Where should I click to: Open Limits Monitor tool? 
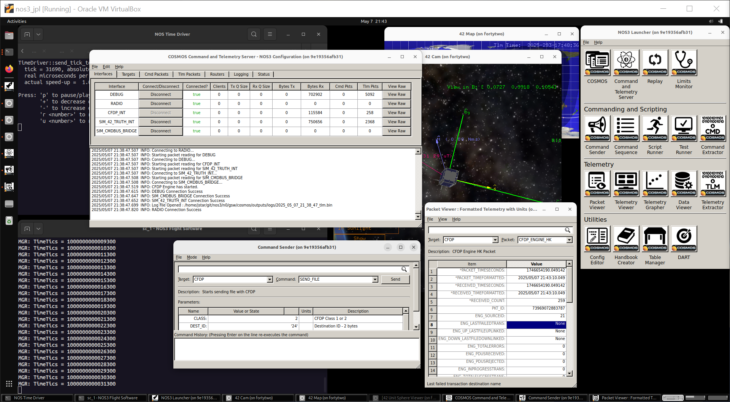tap(684, 63)
